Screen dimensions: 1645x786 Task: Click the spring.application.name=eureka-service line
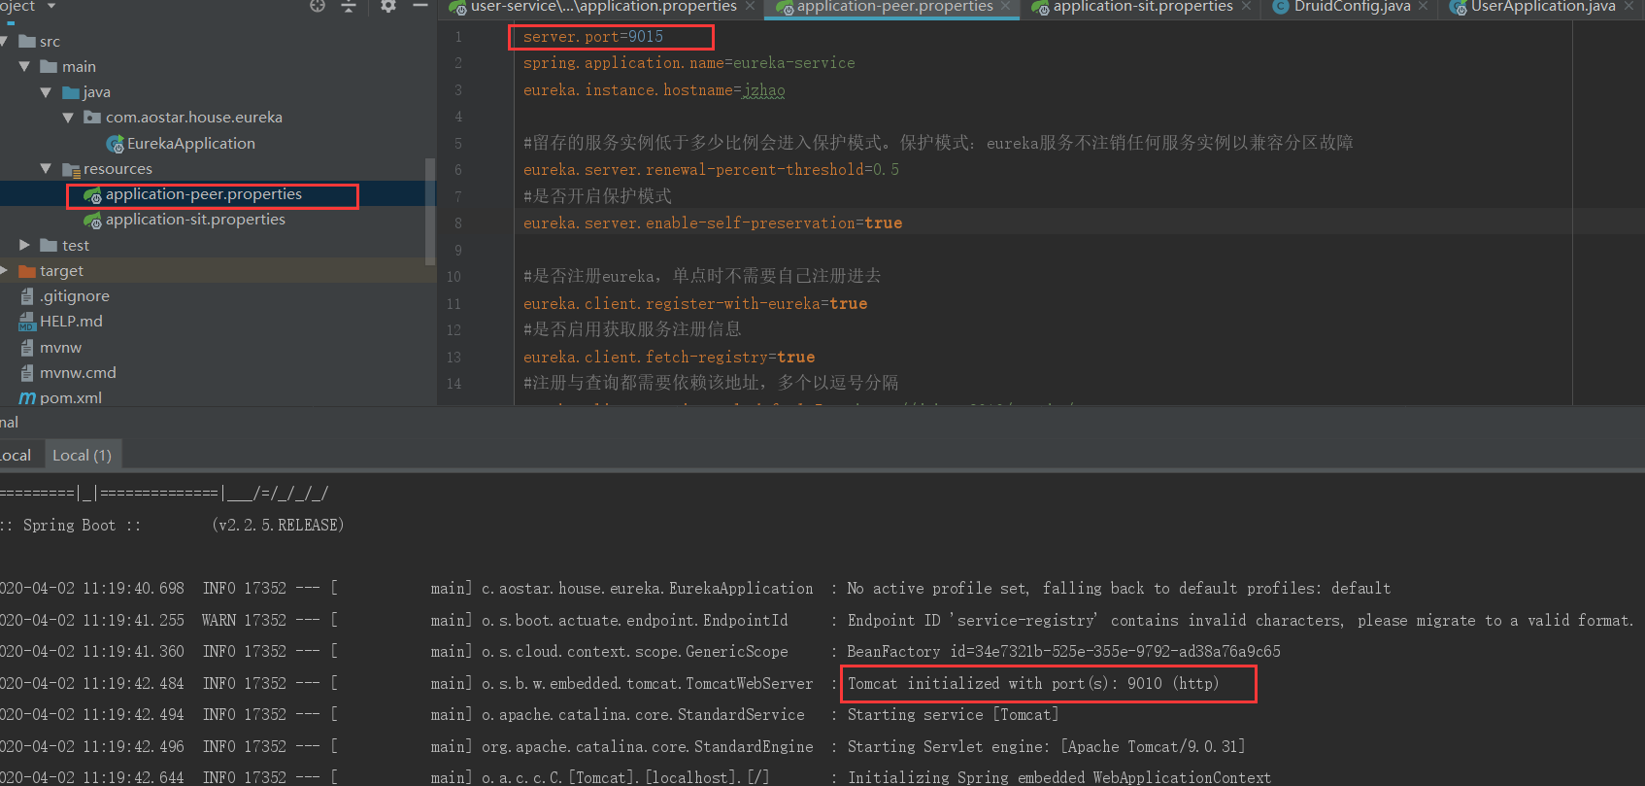689,63
